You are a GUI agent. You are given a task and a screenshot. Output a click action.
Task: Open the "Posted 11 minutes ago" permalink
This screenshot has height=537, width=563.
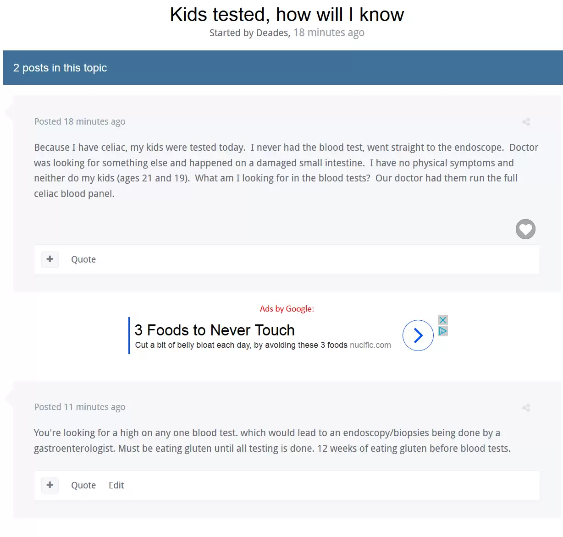pos(79,407)
